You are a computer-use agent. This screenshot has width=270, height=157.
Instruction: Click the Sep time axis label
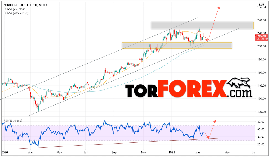[114, 152]
